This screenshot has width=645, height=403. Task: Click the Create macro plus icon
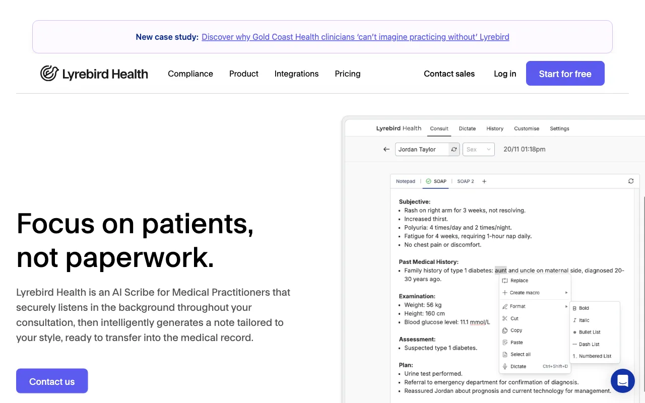(505, 293)
